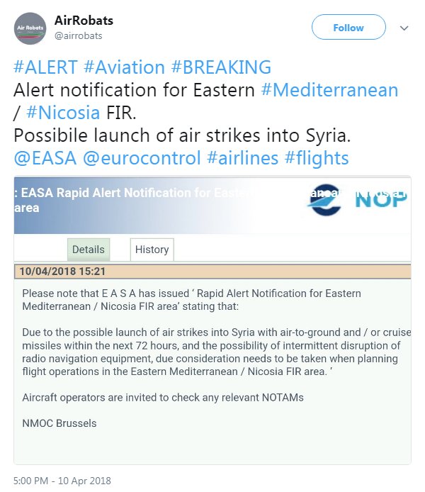Click the @EASA mention
Screen dimensions: 425x492
point(45,157)
